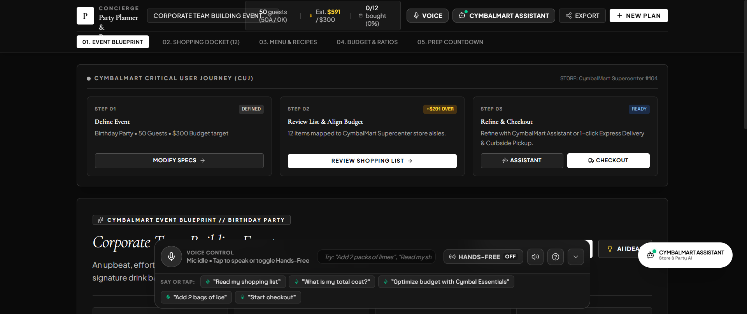
Task: Collapse the voice control panel chevron
Action: (576, 257)
